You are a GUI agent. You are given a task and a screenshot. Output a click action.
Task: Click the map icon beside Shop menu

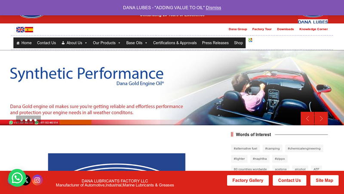coord(250,40)
